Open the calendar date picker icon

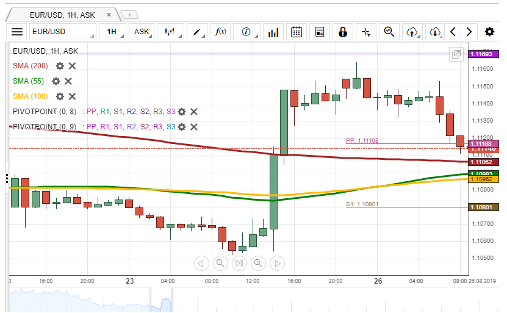[297, 32]
